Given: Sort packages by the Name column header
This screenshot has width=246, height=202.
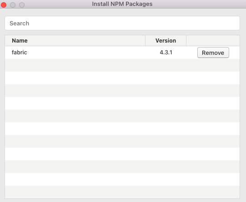Looking at the screenshot, I should coord(75,41).
